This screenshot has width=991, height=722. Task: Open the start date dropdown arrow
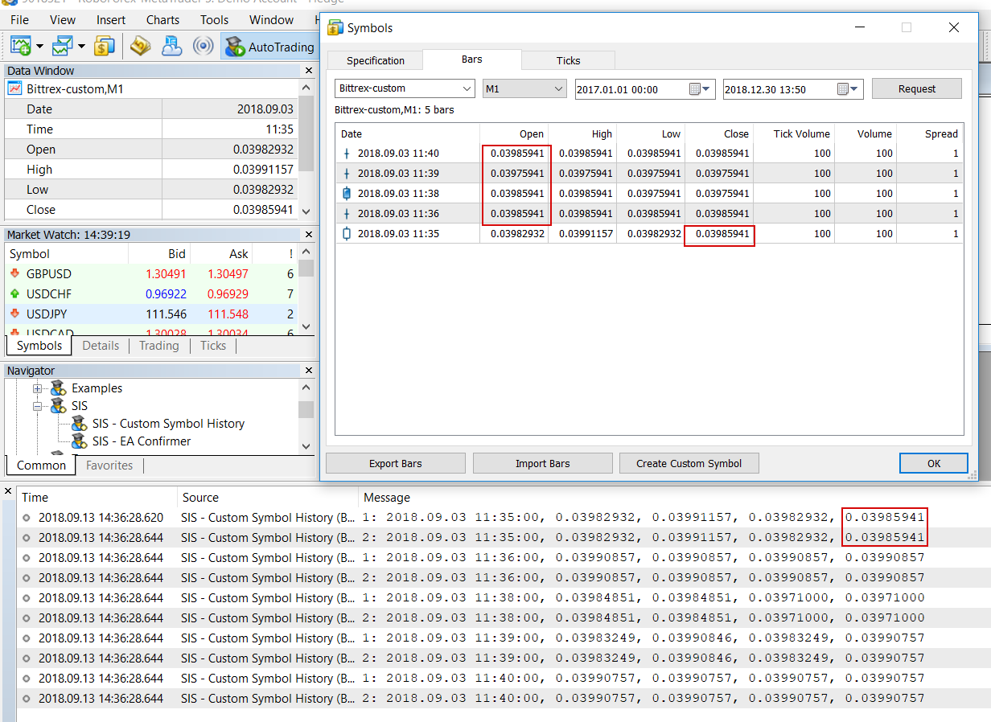tap(707, 89)
